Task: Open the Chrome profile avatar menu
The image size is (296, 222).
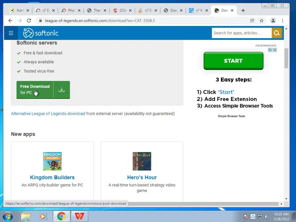Action: (273, 21)
